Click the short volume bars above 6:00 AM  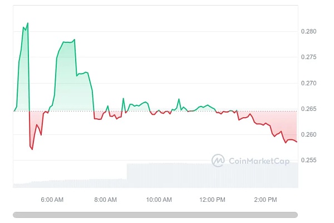[52, 183]
